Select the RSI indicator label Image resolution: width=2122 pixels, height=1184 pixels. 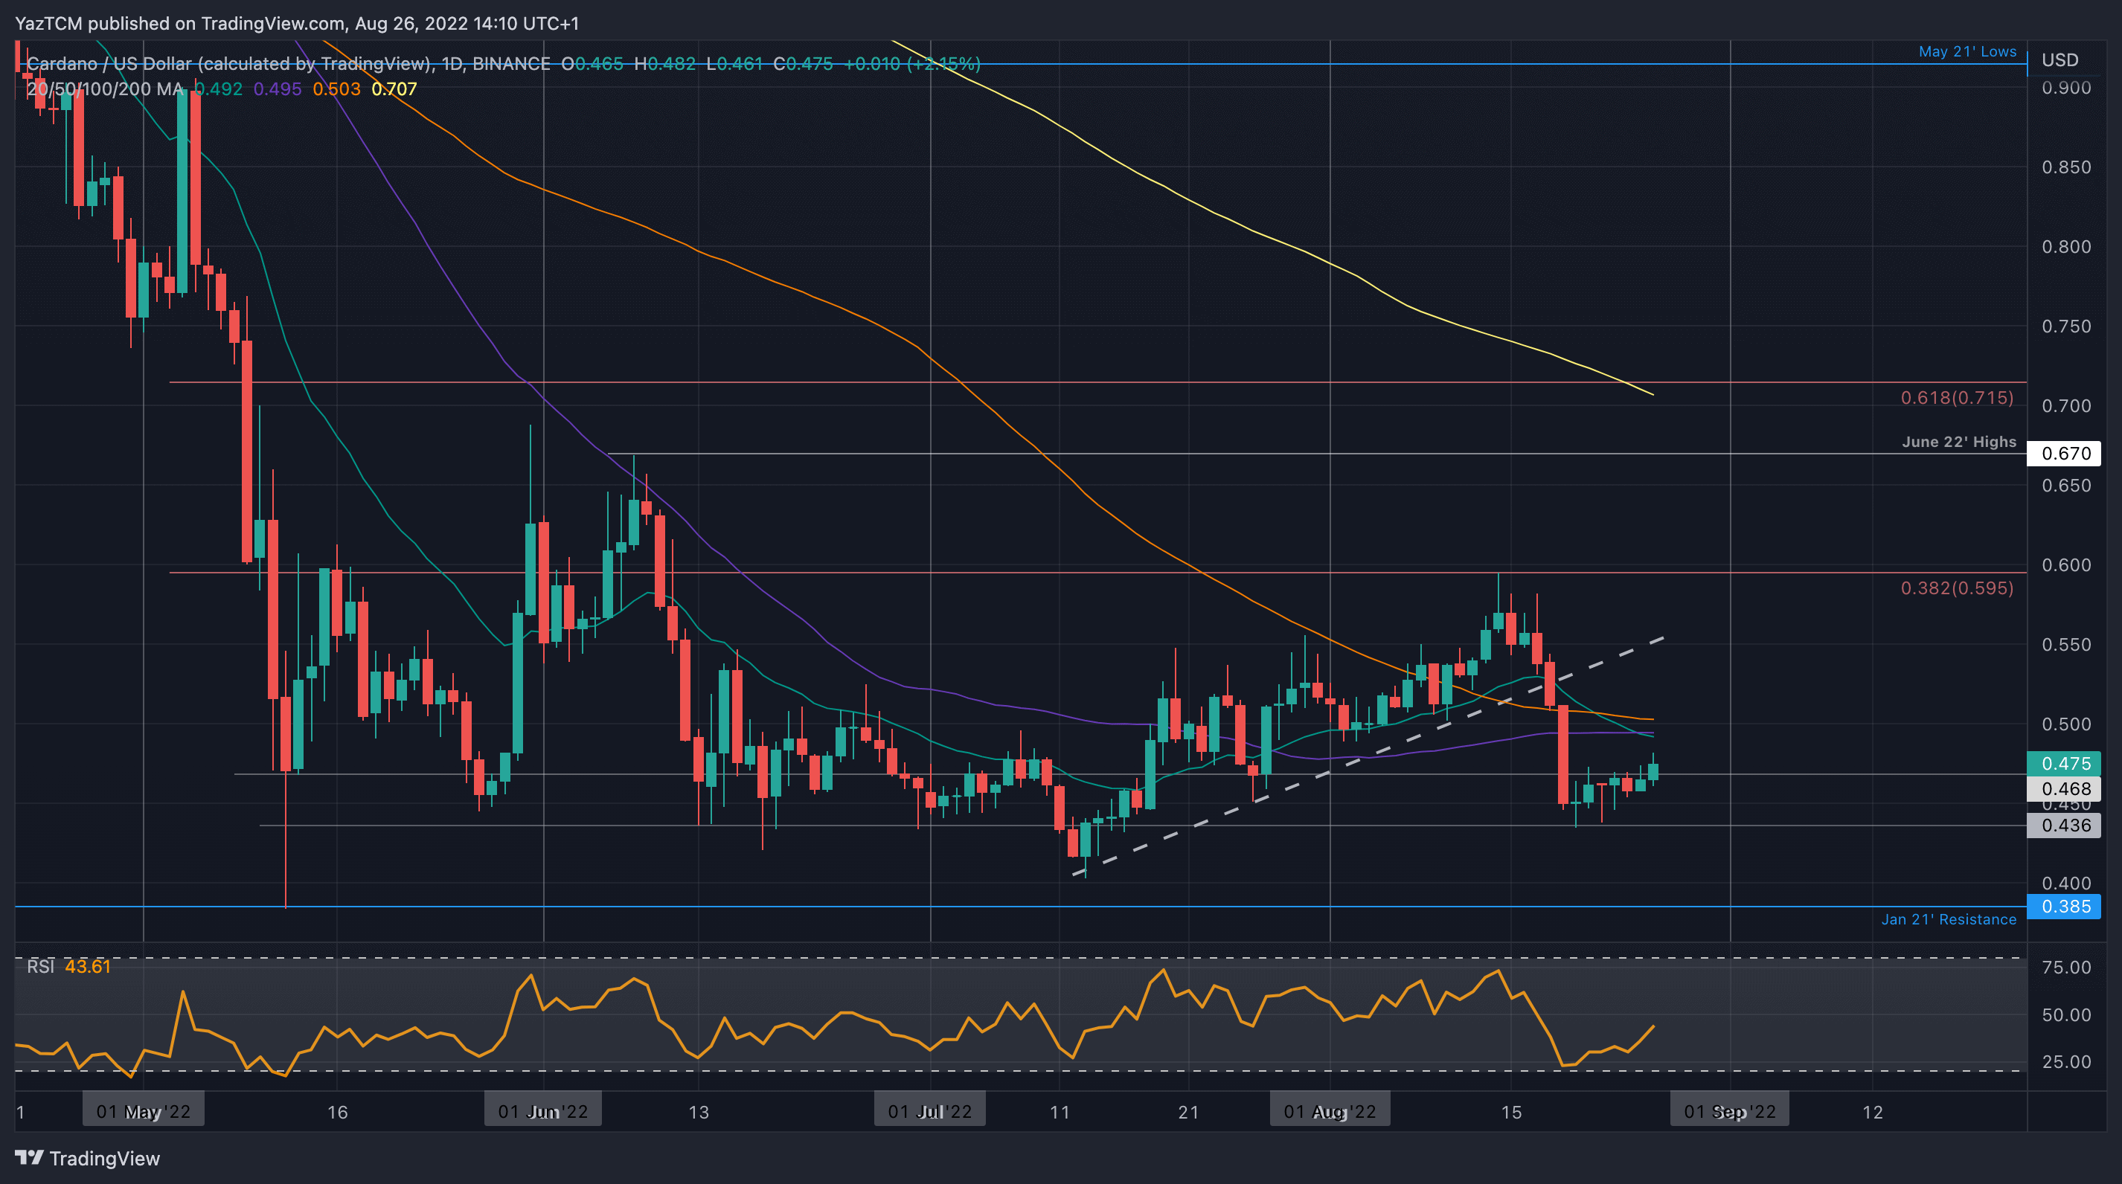pos(40,966)
